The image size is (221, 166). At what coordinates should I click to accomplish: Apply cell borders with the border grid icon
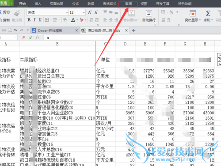click(x=47, y=20)
